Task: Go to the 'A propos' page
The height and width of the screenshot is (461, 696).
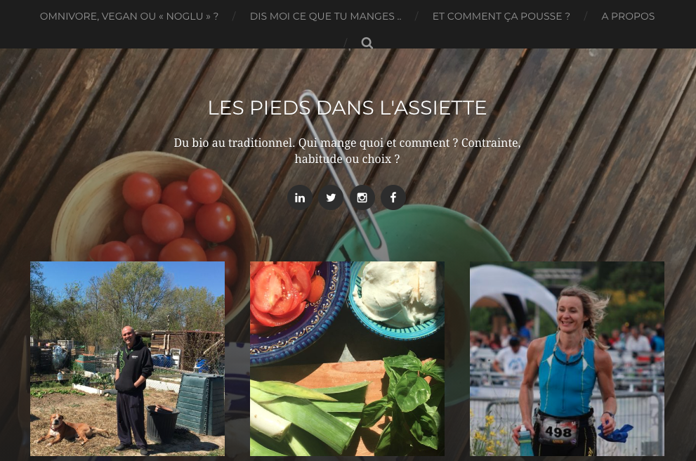Action: [x=628, y=16]
